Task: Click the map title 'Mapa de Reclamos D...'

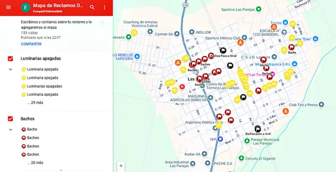Action: [58, 6]
